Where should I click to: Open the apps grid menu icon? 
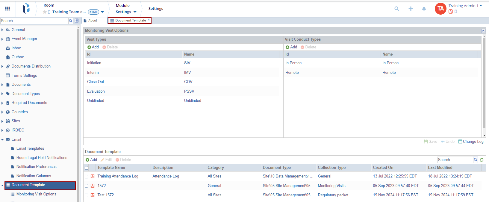(x=7, y=9)
